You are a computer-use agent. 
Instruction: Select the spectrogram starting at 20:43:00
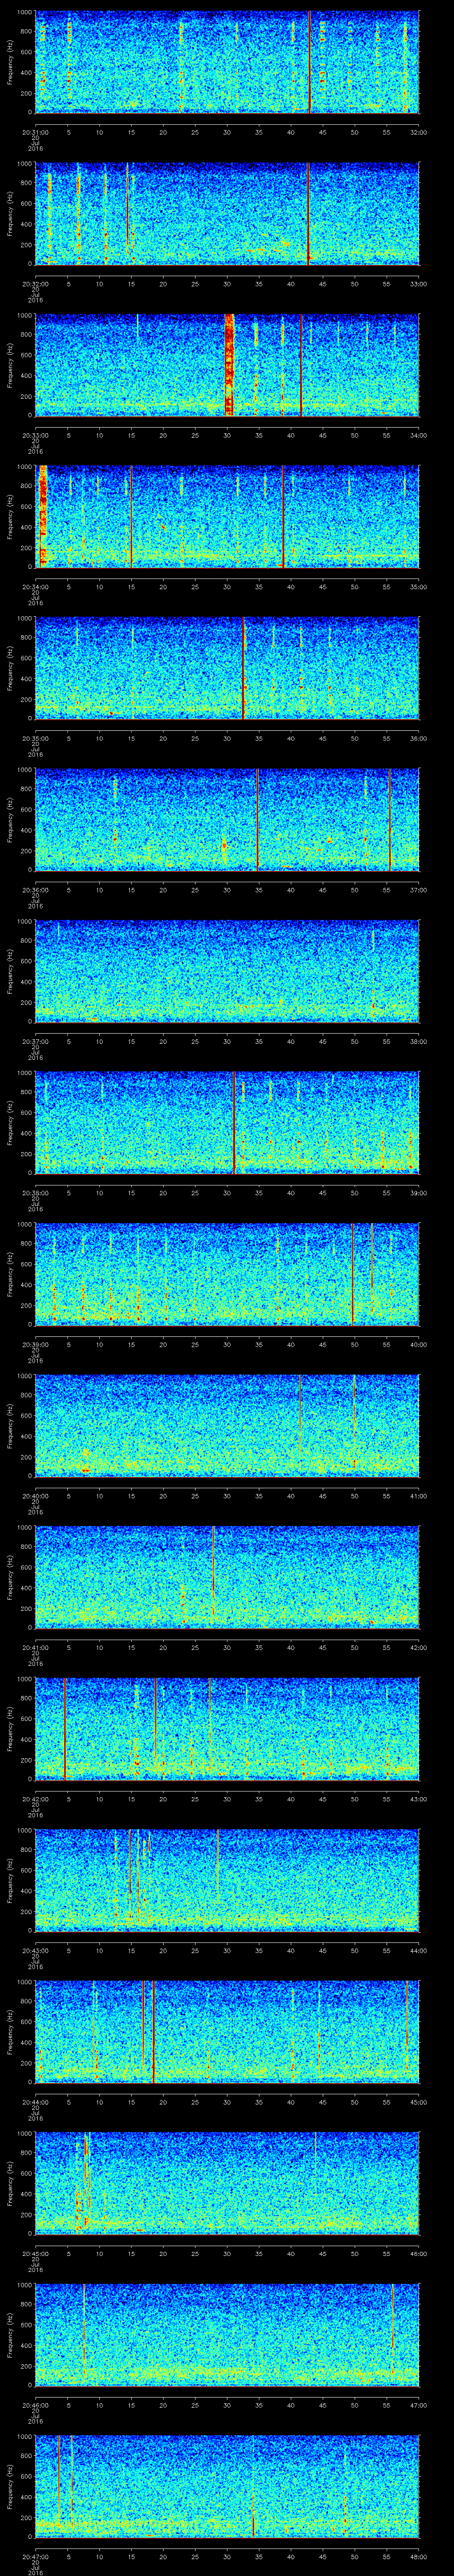coord(227,1880)
